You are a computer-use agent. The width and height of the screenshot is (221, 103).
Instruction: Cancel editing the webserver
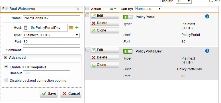point(71,94)
